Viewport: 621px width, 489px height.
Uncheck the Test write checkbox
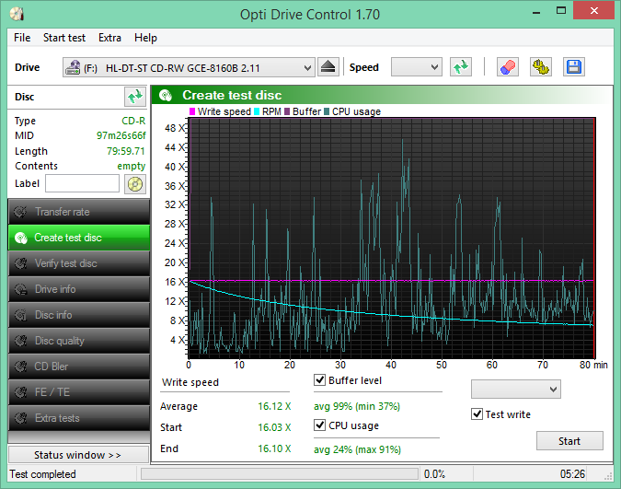(477, 414)
